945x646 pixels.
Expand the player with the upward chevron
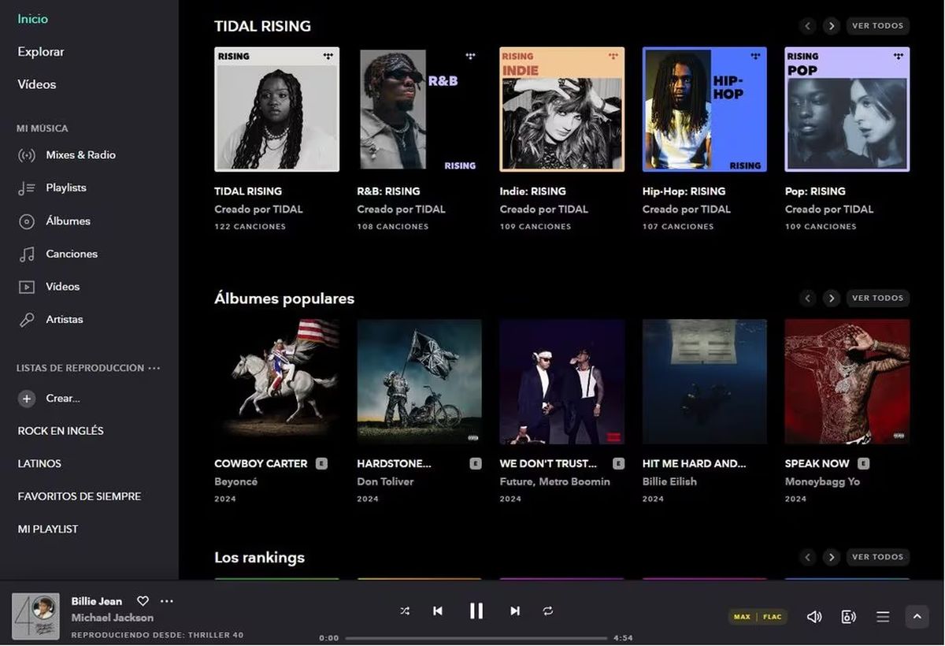pos(917,617)
